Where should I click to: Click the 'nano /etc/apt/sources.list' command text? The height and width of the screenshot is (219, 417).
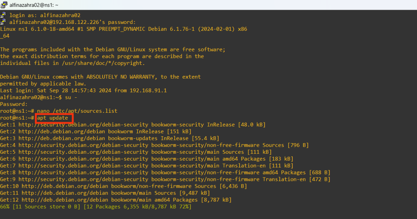click(x=77, y=111)
